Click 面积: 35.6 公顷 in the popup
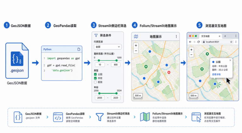Viewport: 242px width, 133px height. click(220, 70)
